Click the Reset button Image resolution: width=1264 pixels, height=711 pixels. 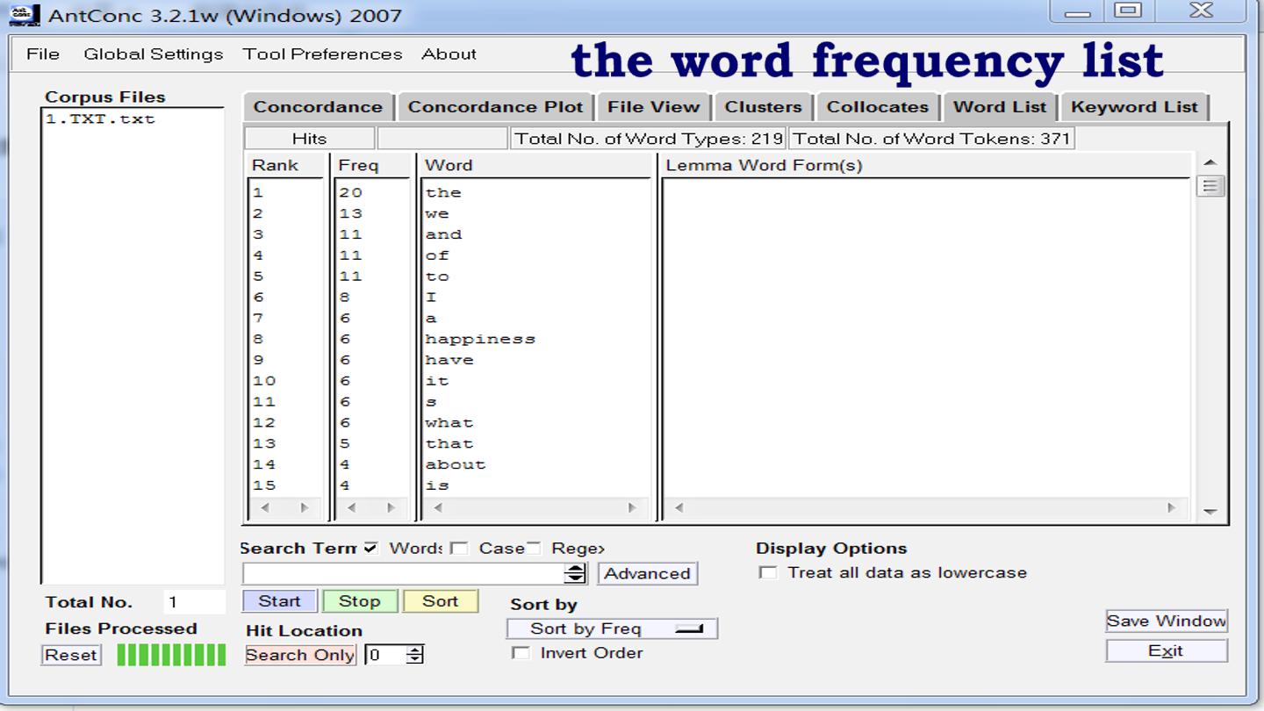coord(71,655)
